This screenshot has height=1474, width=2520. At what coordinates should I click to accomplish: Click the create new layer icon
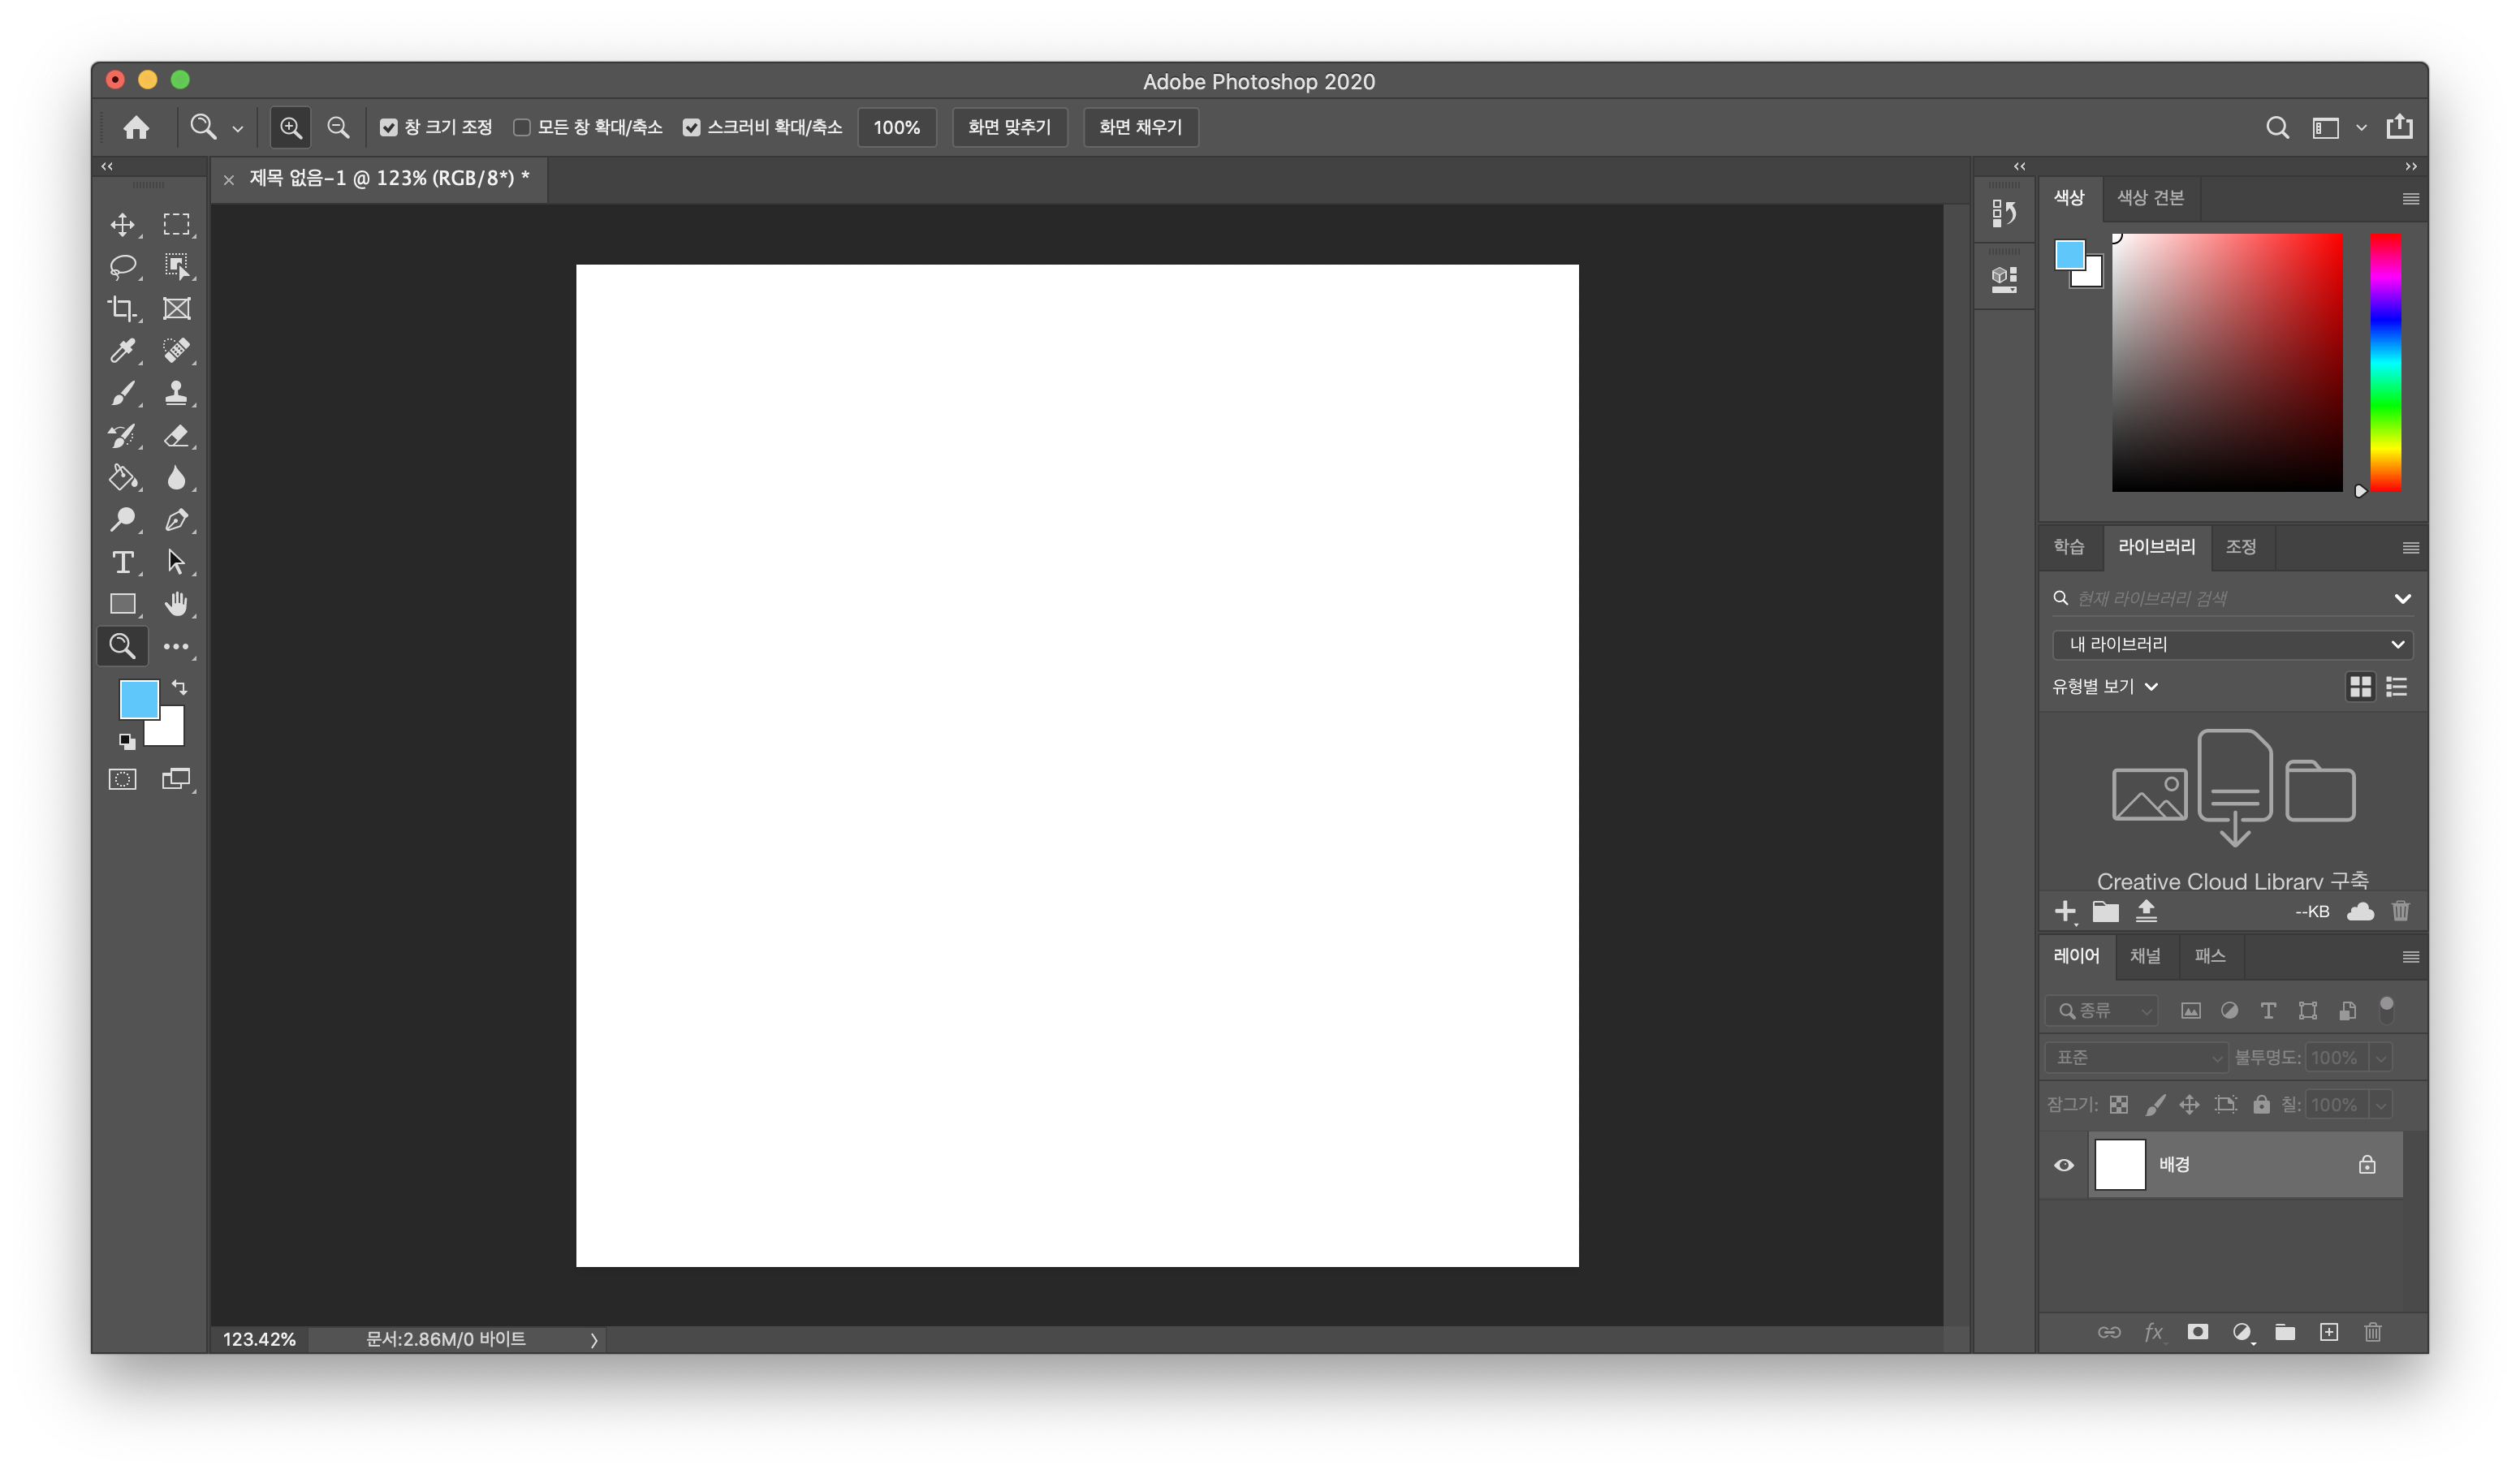pyautogui.click(x=2329, y=1332)
